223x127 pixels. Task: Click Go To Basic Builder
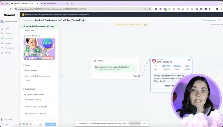[216, 25]
